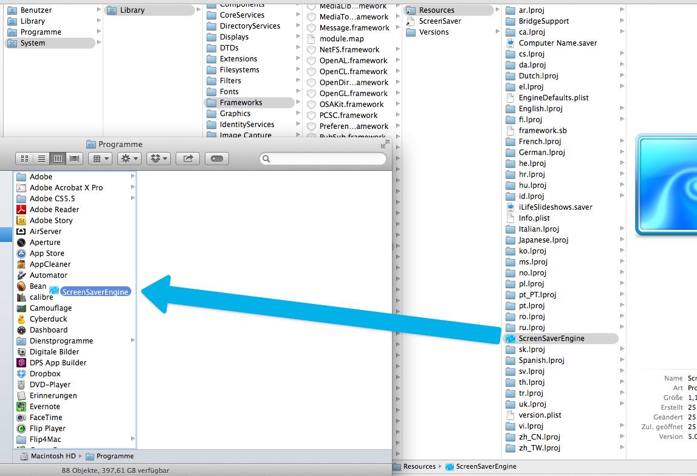Select the Camouflage app icon
Image resolution: width=697 pixels, height=476 pixels.
point(21,308)
